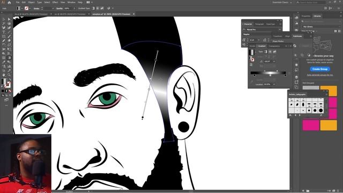
Task: Expand the Opacity value dropdown
Action: (74, 9)
